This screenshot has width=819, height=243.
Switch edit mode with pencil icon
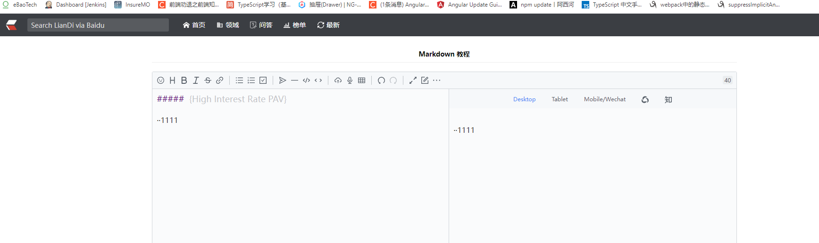pos(425,81)
